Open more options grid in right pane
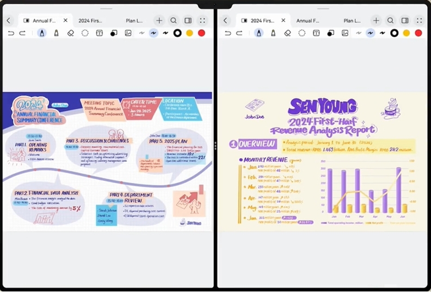 coord(420,20)
